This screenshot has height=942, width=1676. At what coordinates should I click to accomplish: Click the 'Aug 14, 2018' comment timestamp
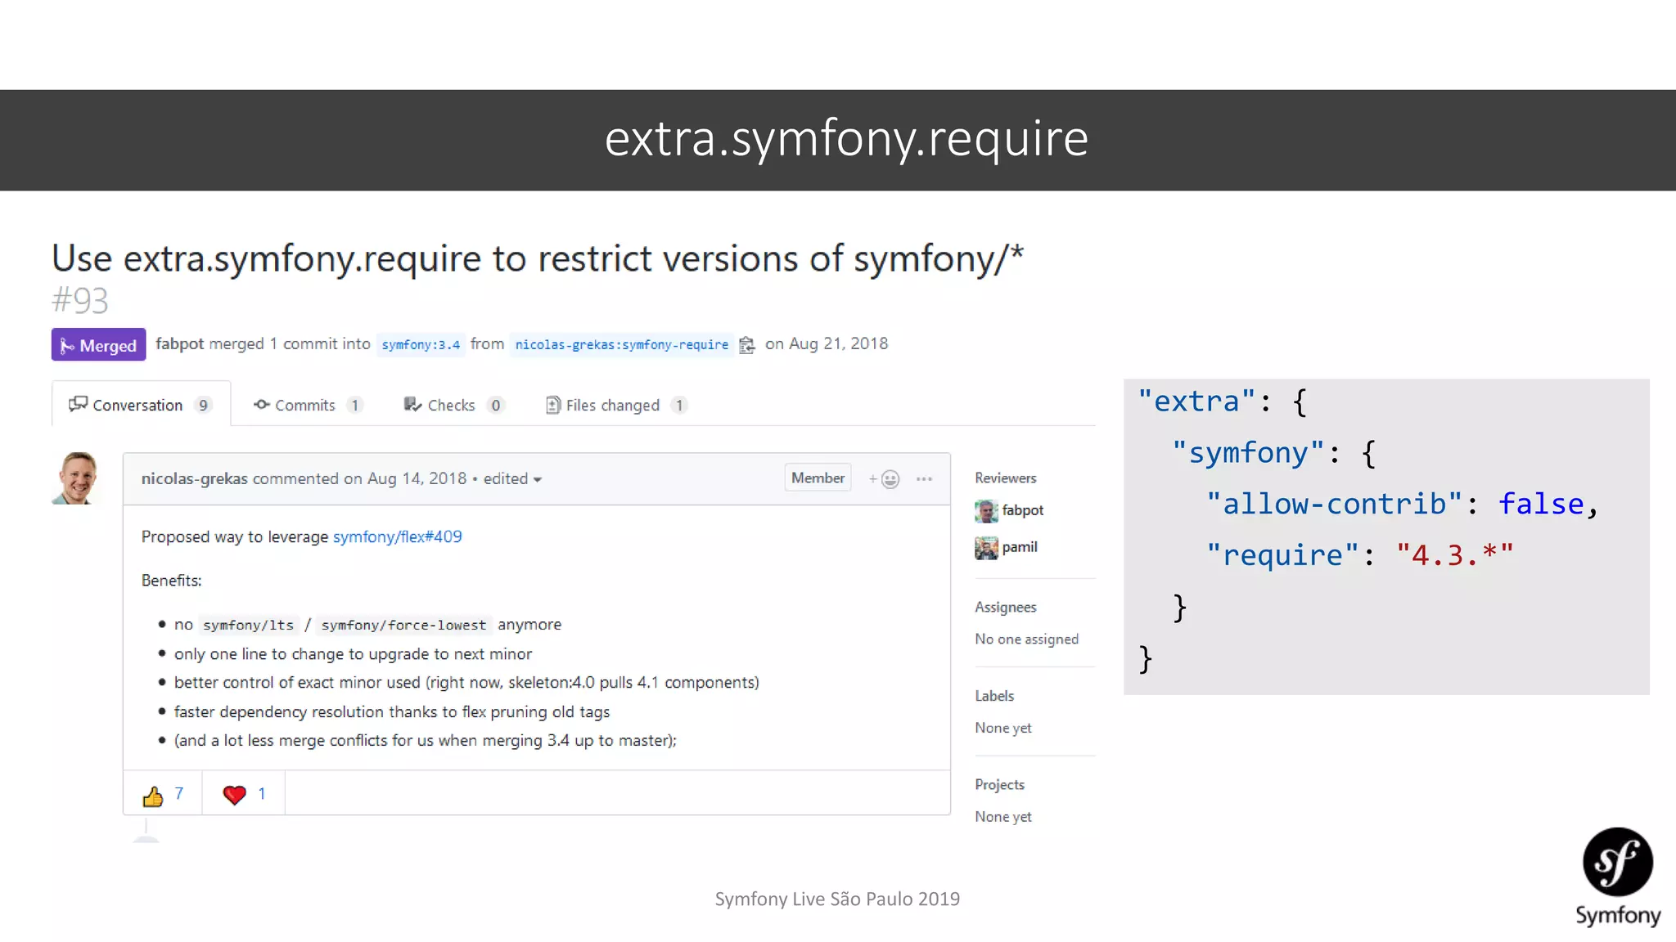pyautogui.click(x=417, y=478)
